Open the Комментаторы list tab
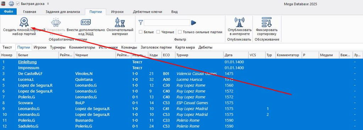The width and height of the screenshot is (363, 130). (x=82, y=47)
